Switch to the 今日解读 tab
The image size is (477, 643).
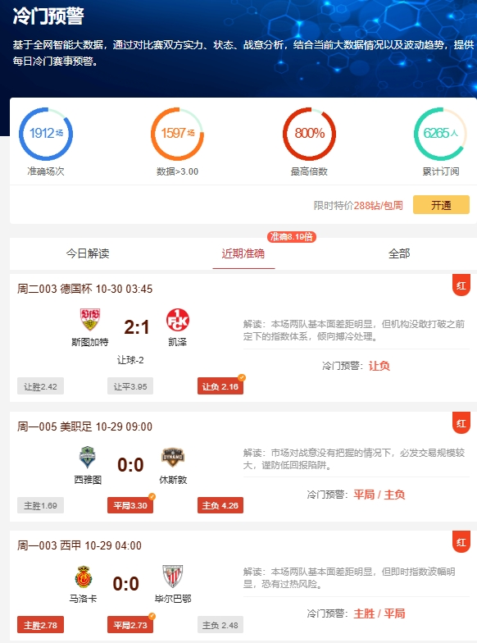coord(88,253)
